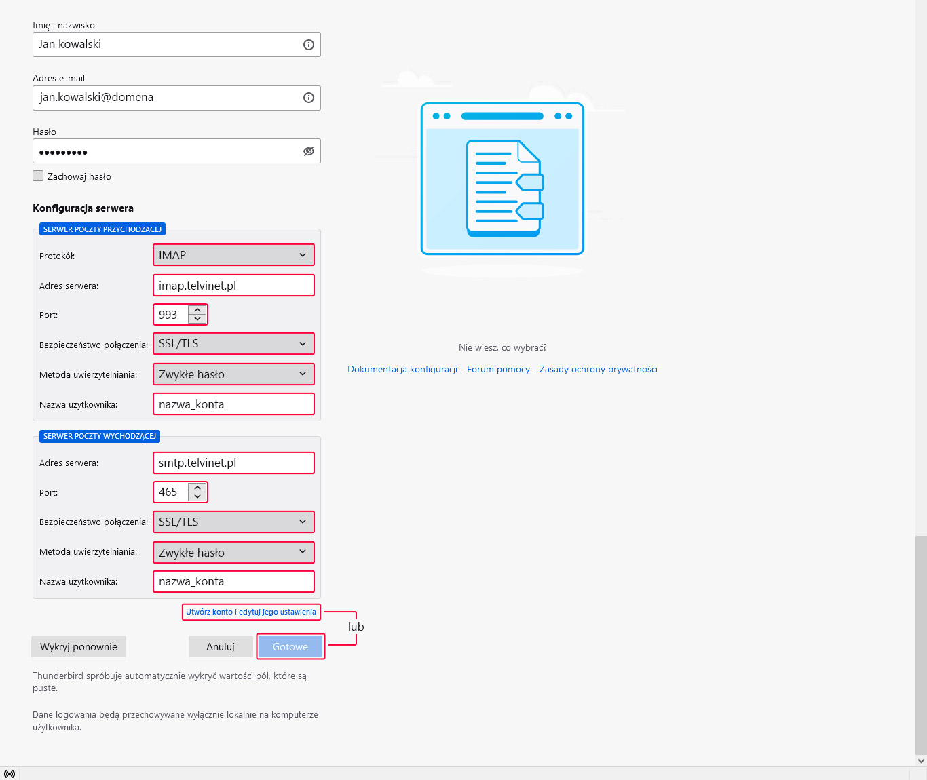Click the Gotowe button
Screen dimensions: 927x780
290,646
